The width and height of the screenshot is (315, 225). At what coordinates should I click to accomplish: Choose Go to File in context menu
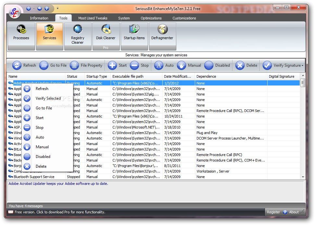click(x=47, y=108)
